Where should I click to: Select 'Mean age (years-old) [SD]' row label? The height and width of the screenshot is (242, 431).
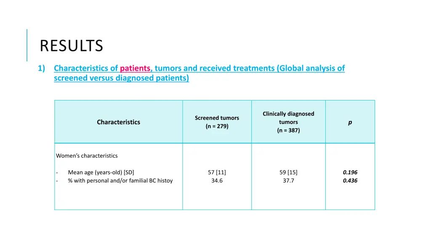tap(101, 172)
